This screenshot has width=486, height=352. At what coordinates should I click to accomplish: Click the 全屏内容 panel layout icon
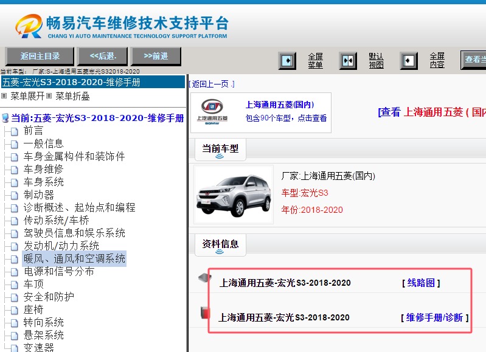(x=408, y=60)
